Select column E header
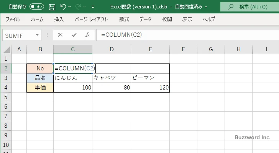This screenshot has height=153, width=279. pos(150,49)
